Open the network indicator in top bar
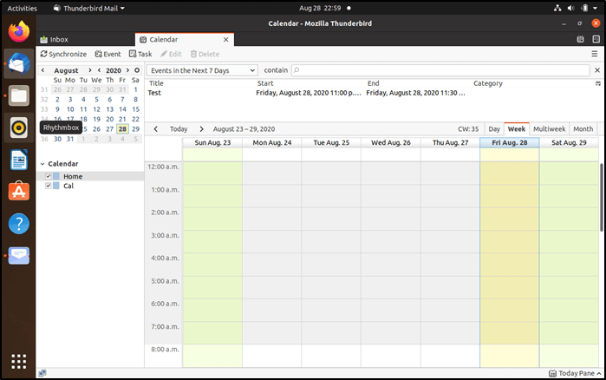The width and height of the screenshot is (606, 380). pyautogui.click(x=557, y=8)
